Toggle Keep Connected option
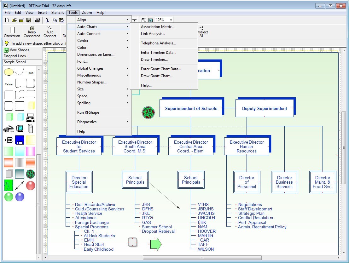The width and height of the screenshot is (349, 263). tap(32, 32)
